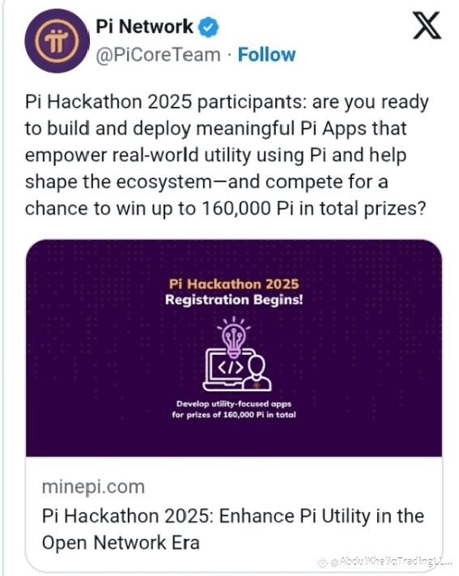This screenshot has width=459, height=576.
Task: Click the tweet text about Pi Hackathon
Action: point(227,155)
